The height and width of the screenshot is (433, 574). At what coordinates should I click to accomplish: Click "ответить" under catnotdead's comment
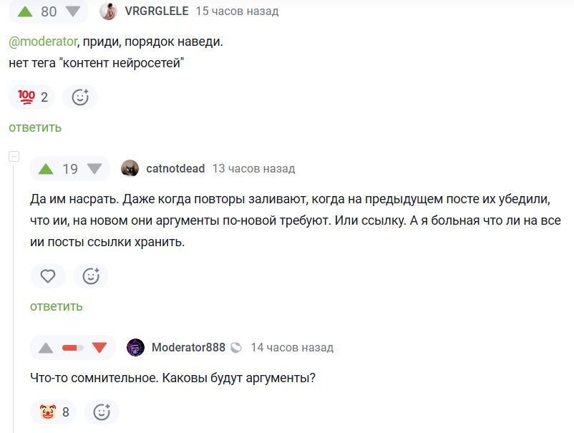57,306
